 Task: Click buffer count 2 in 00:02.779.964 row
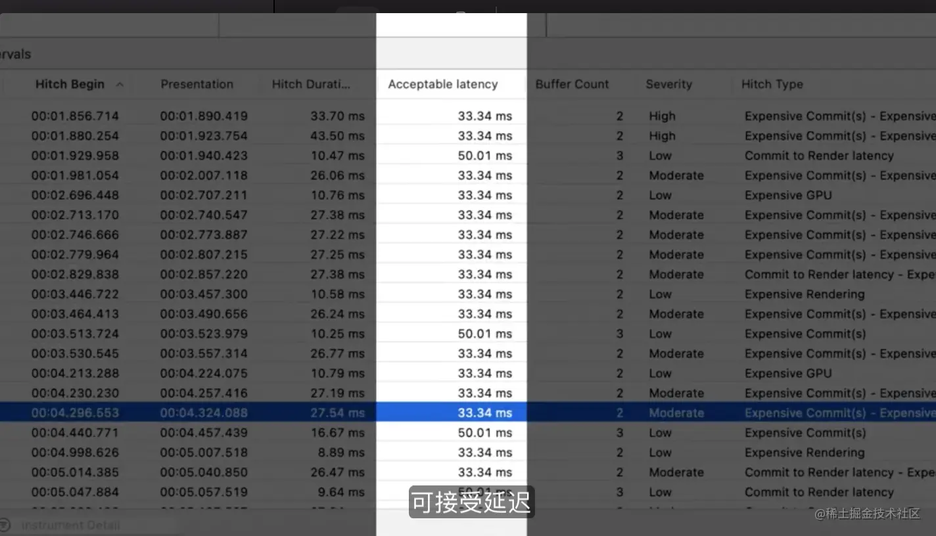[x=620, y=254]
